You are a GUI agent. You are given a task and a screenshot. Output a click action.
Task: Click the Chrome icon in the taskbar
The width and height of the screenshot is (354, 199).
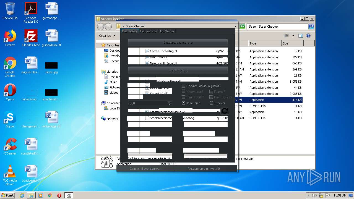(x=50, y=195)
